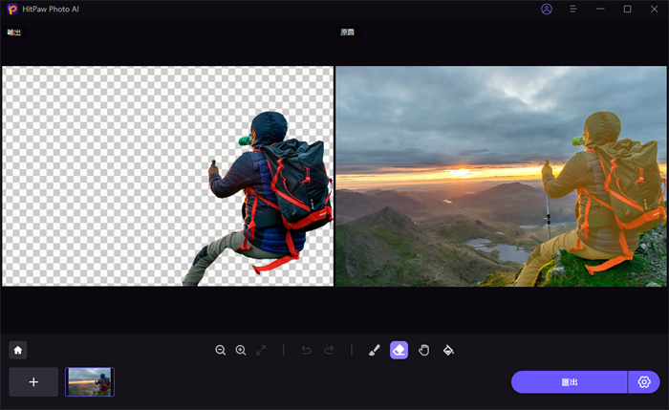Click the fit-to-screen expand icon

pyautogui.click(x=262, y=350)
